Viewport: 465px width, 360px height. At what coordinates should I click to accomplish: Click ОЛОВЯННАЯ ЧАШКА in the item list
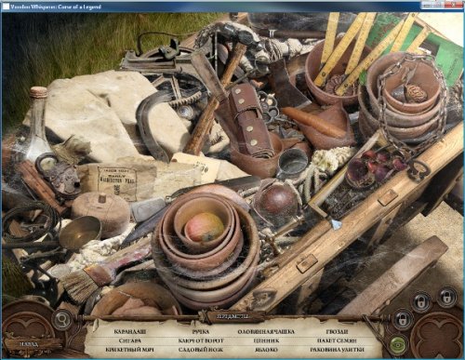(266, 332)
